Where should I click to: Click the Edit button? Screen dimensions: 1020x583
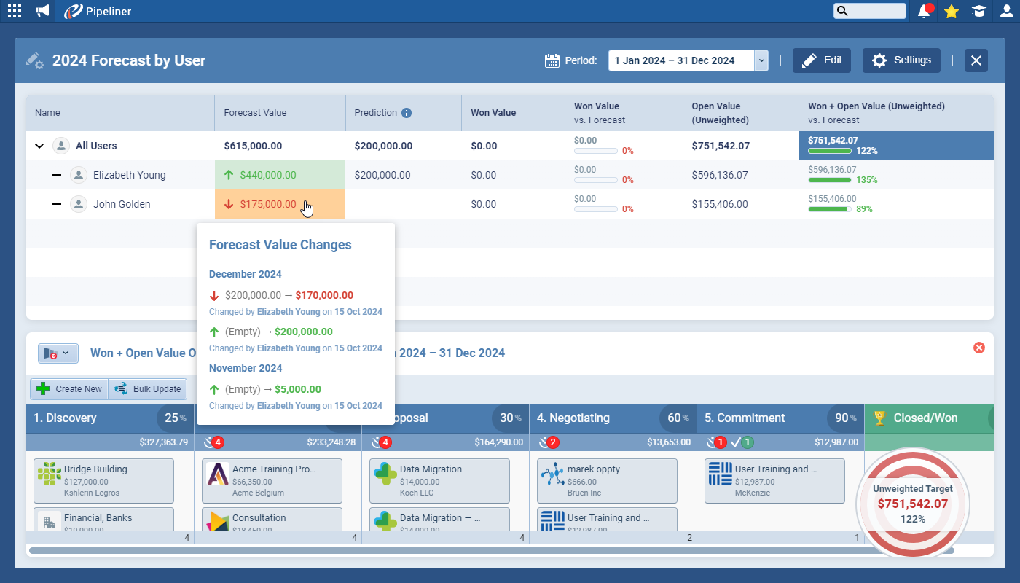point(821,60)
